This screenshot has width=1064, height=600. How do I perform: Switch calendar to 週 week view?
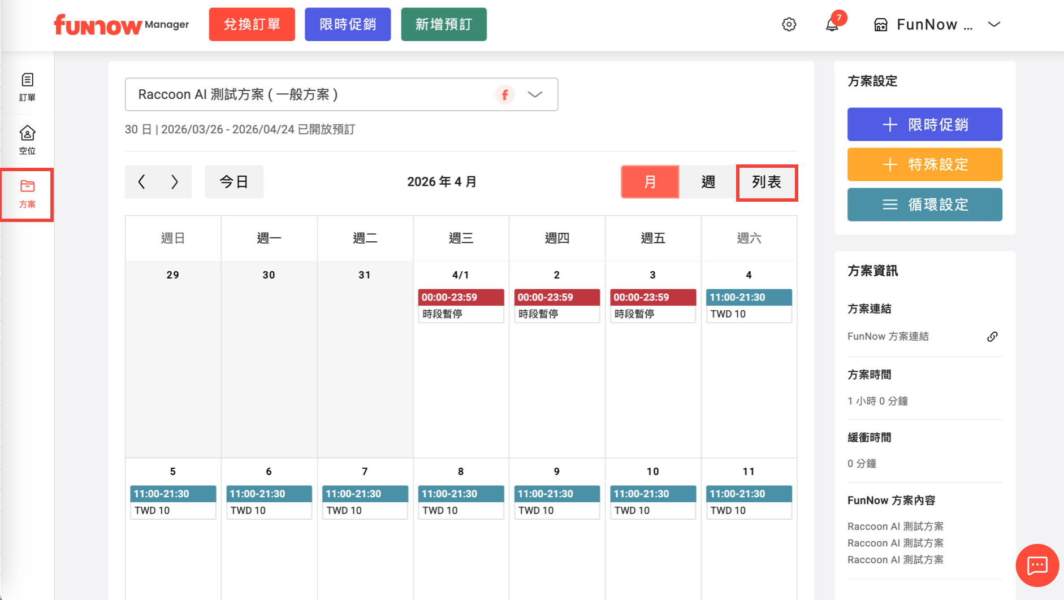(x=708, y=182)
